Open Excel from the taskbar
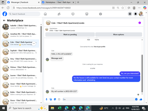 [59, 108]
